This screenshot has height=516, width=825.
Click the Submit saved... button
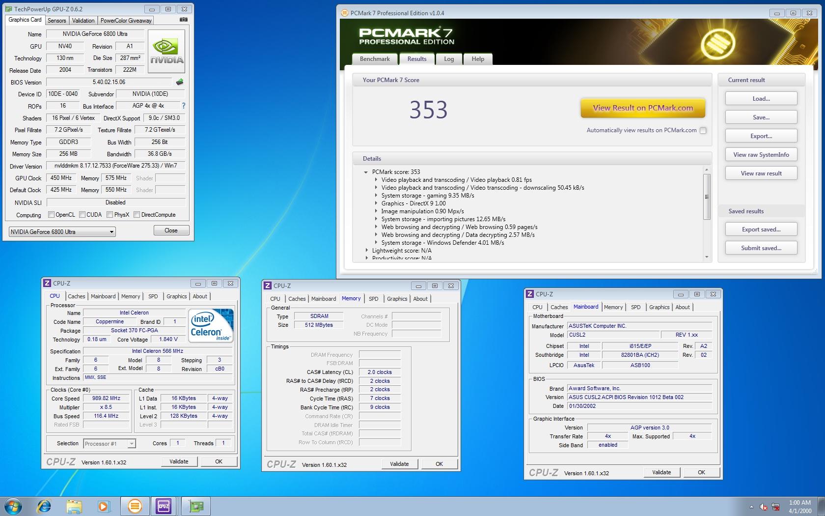[761, 248]
